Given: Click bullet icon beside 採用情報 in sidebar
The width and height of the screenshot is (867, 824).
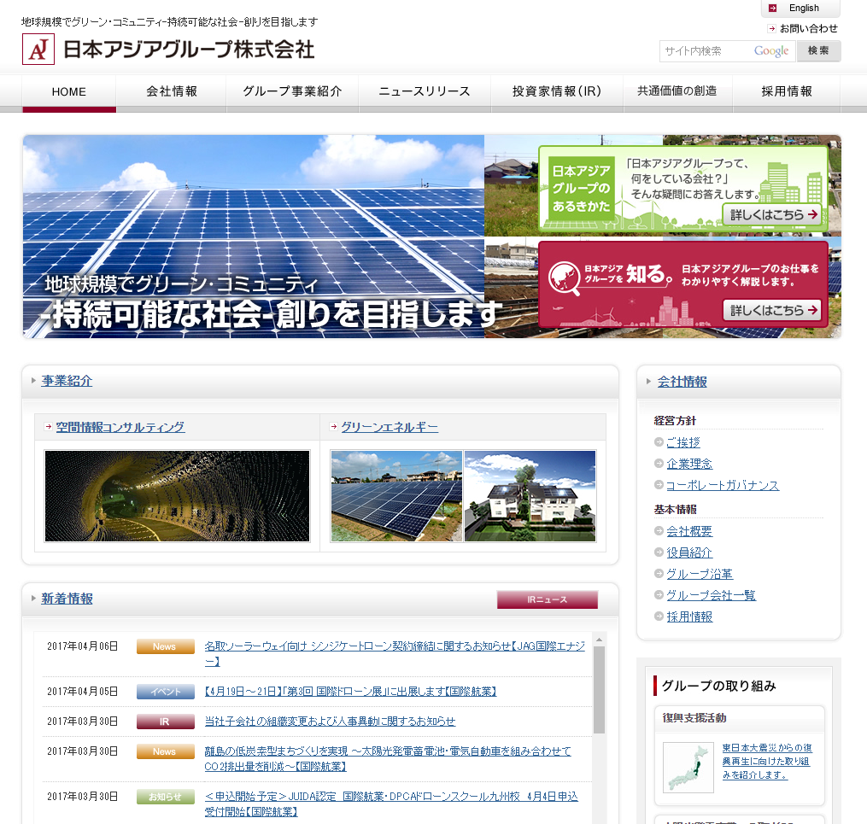Looking at the screenshot, I should click(x=659, y=617).
